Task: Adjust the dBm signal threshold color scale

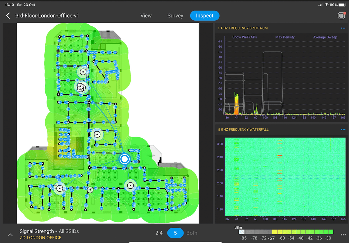Action: click(x=286, y=232)
